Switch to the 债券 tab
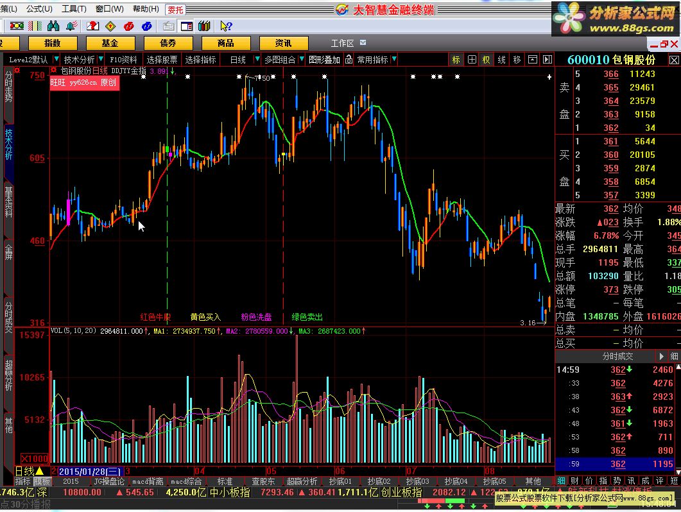The height and width of the screenshot is (512, 681). click(168, 43)
